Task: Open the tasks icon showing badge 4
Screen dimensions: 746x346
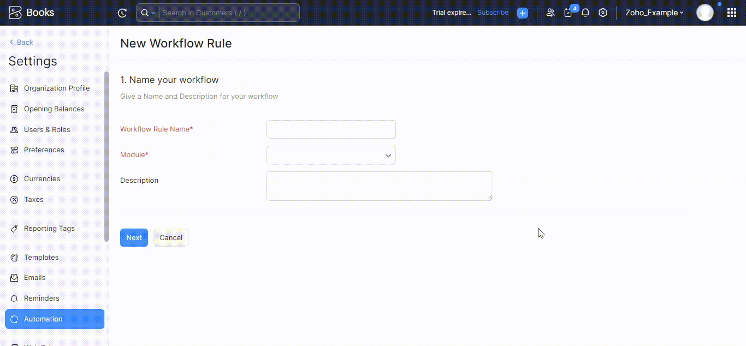Action: pyautogui.click(x=568, y=13)
